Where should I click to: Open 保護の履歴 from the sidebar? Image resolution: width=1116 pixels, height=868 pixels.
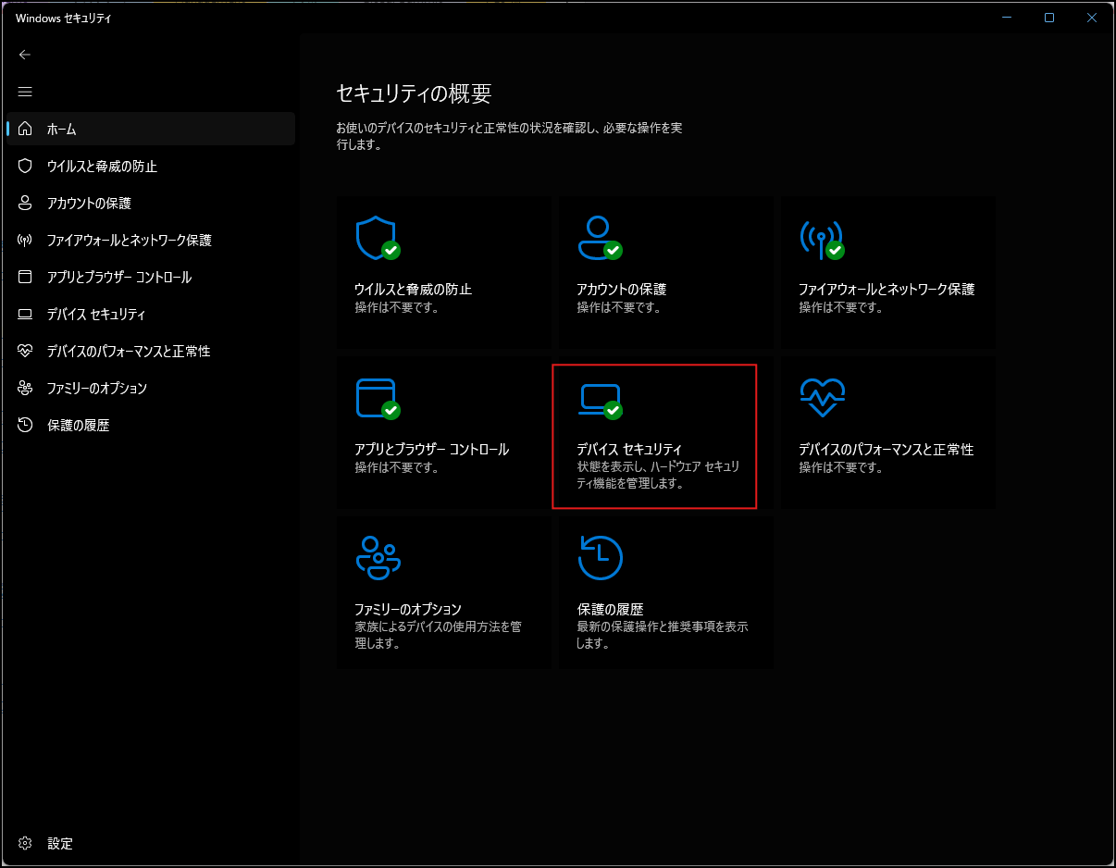[150, 425]
